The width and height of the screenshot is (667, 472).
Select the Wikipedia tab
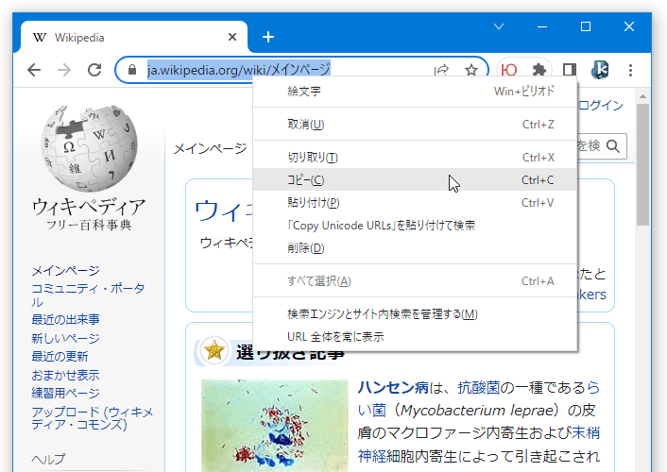[x=132, y=37]
